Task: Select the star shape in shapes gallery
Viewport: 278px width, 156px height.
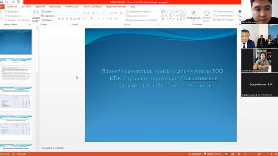Action: pyautogui.click(x=181, y=19)
